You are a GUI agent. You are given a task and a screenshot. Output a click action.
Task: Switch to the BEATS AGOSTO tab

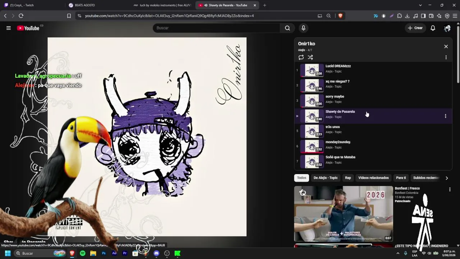pyautogui.click(x=97, y=5)
